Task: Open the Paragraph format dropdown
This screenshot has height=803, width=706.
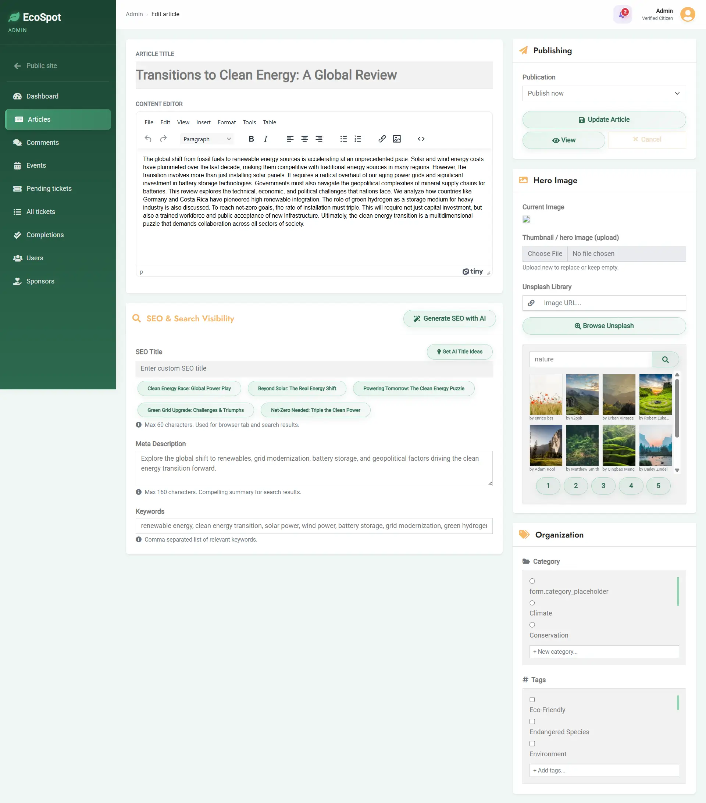Action: [x=207, y=139]
